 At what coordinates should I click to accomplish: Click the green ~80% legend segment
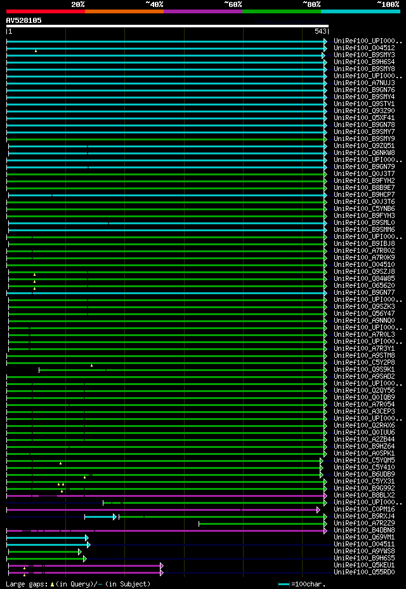point(282,11)
